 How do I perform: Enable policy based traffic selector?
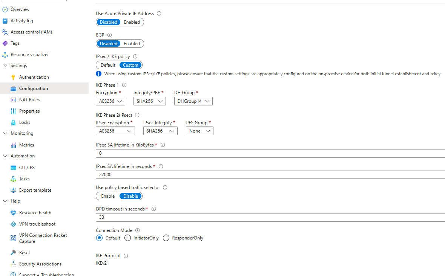pyautogui.click(x=108, y=196)
